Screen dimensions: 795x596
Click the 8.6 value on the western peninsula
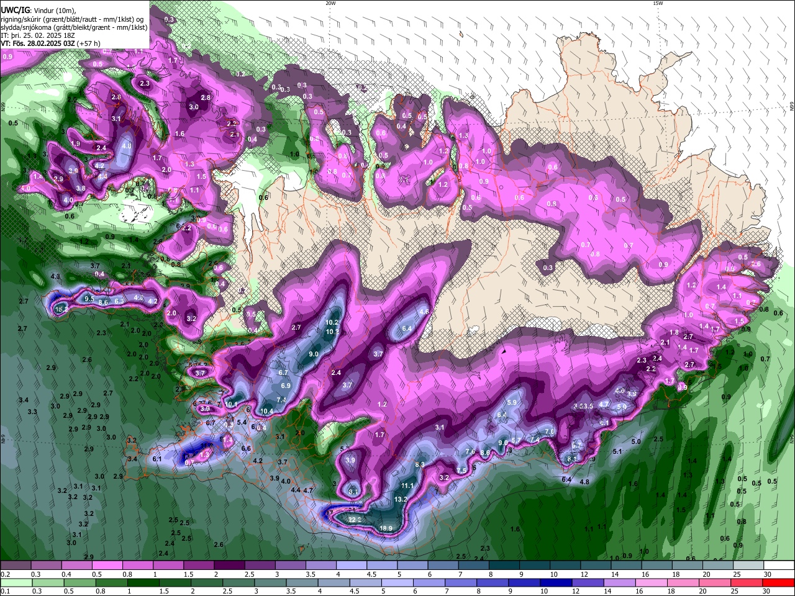[104, 302]
